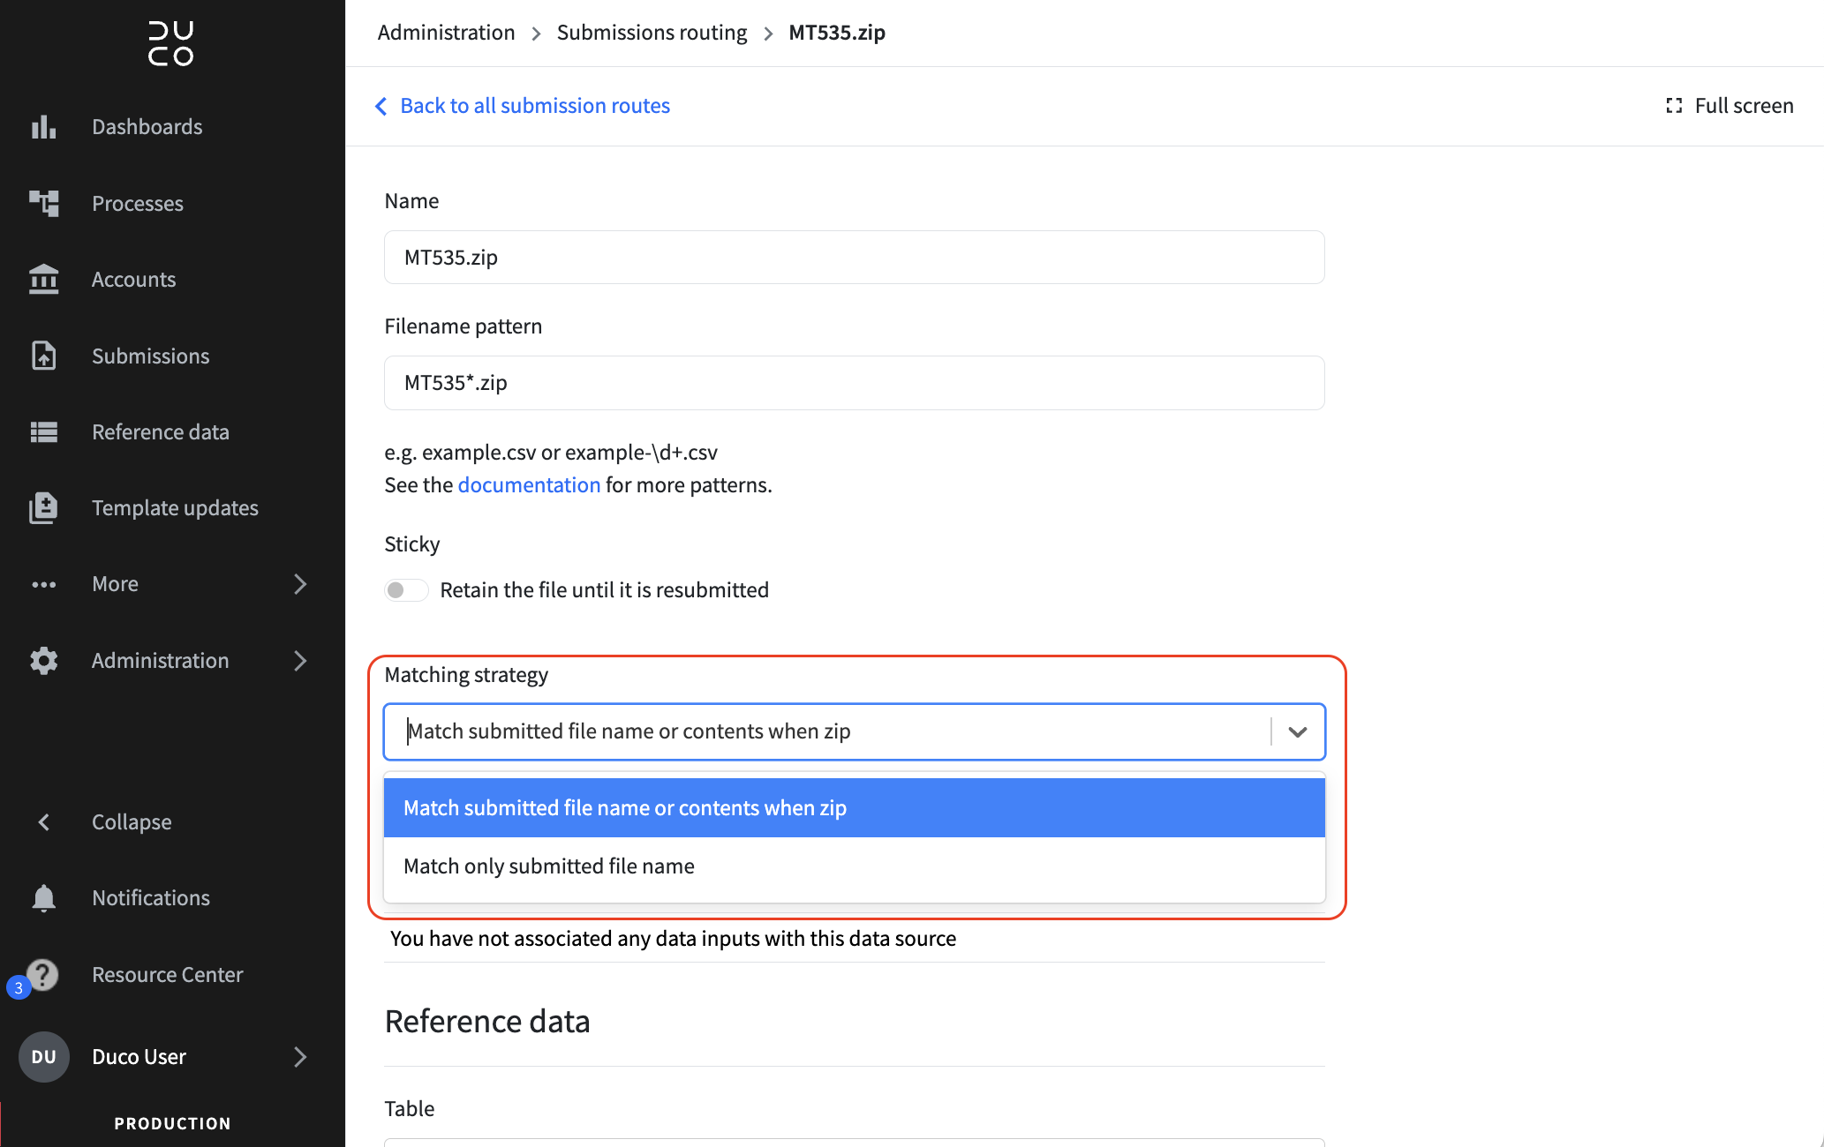Open Matching strategy dropdown arrow
This screenshot has height=1147, width=1824.
coord(1297,731)
